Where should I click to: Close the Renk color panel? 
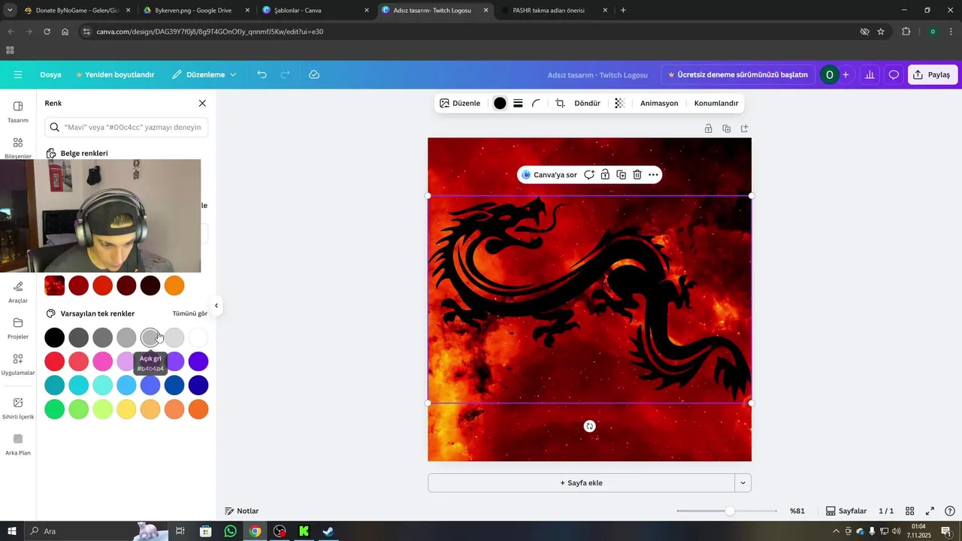[x=202, y=103]
